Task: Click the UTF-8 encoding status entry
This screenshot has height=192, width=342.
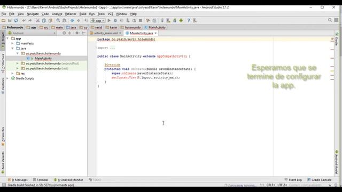Action: pyautogui.click(x=282, y=185)
